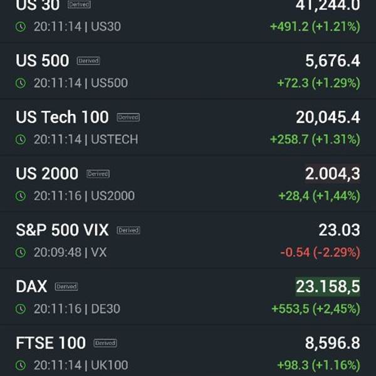Click the clock icon next to UK100
The width and height of the screenshot is (376, 376).
pyautogui.click(x=21, y=365)
